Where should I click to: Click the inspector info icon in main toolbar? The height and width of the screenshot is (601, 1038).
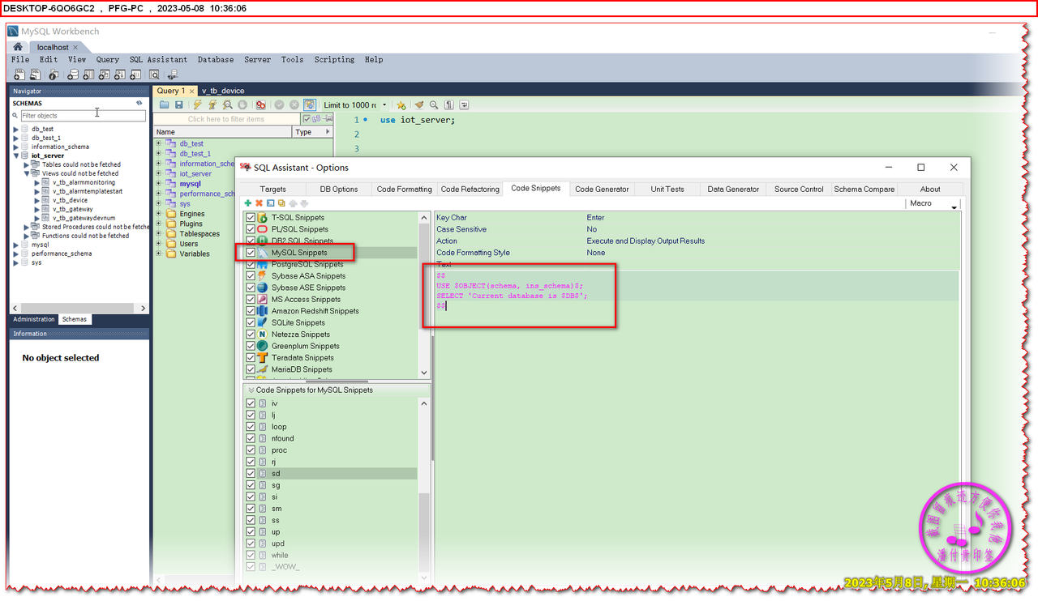54,75
